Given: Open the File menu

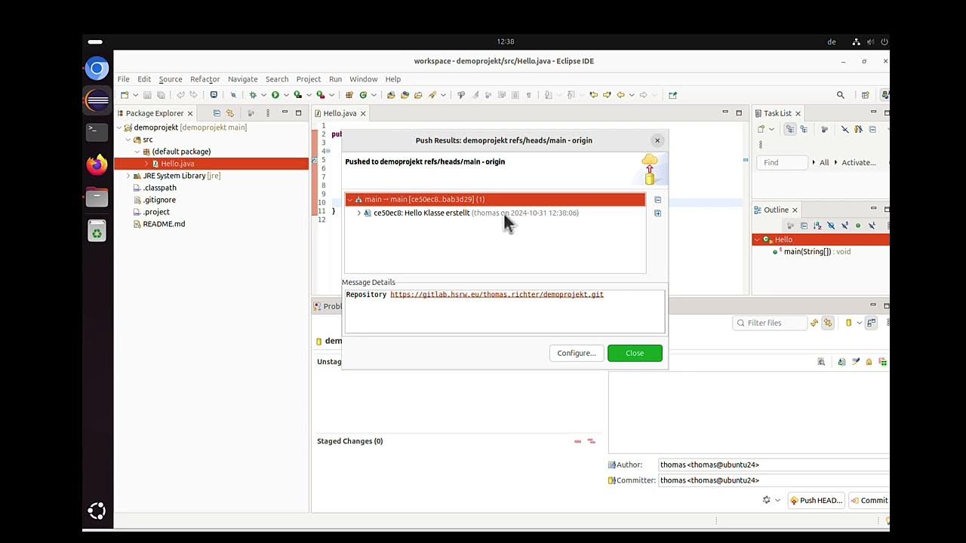Looking at the screenshot, I should (x=123, y=79).
